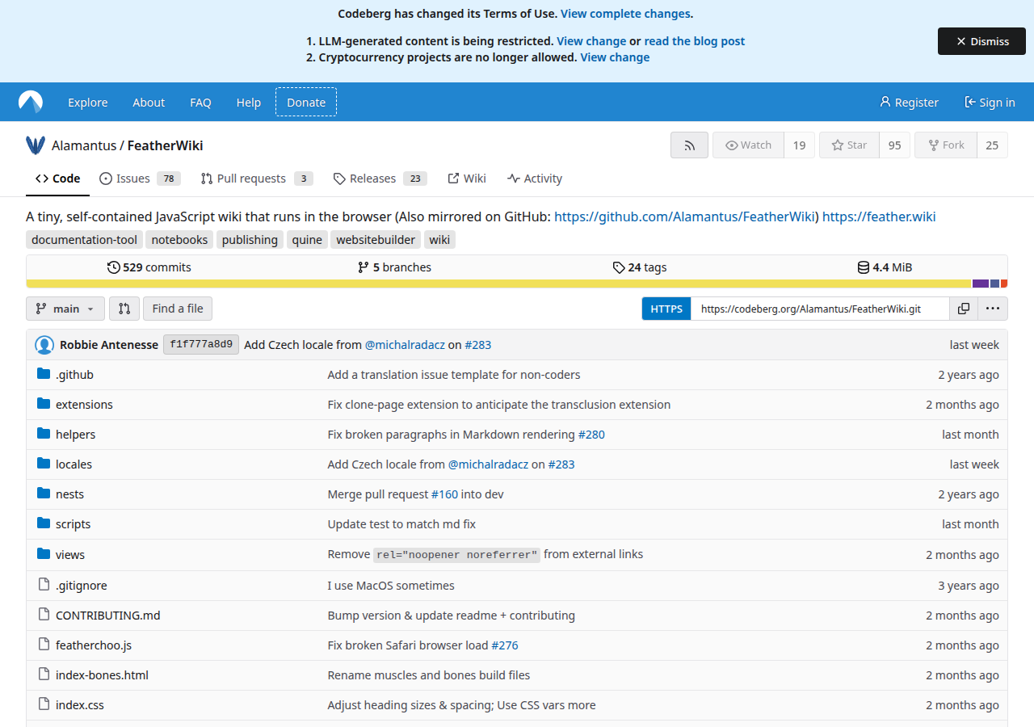Go to the Releases tab
The image size is (1034, 727).
click(380, 179)
